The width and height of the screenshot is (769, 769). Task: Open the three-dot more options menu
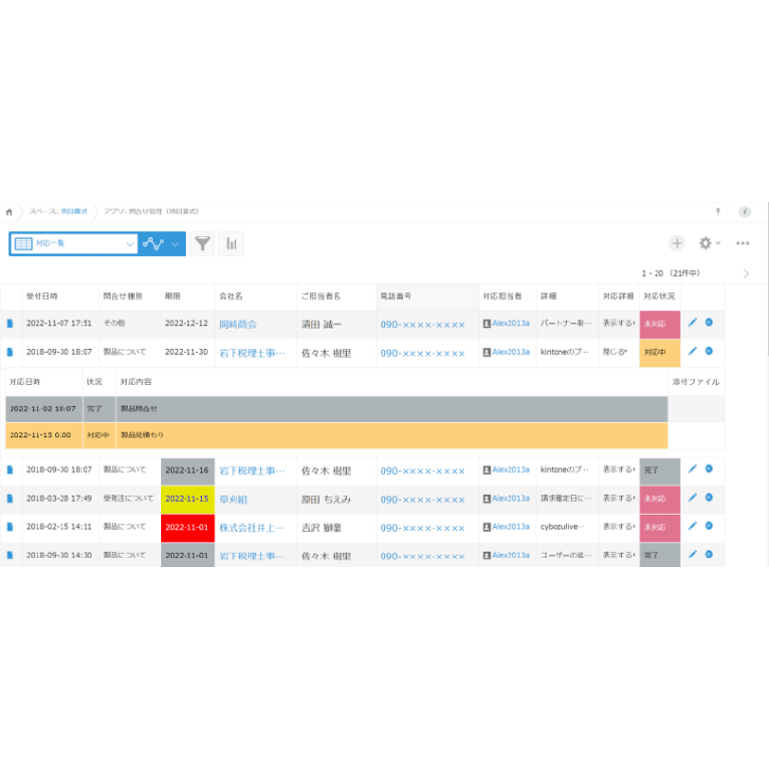[742, 243]
